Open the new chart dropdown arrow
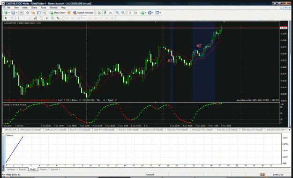This screenshot has height=178, width=293. (9, 13)
